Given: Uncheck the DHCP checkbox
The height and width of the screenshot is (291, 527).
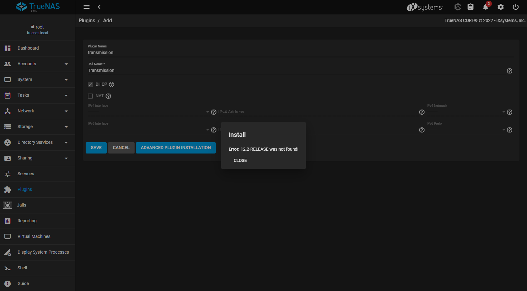Looking at the screenshot, I should (90, 84).
